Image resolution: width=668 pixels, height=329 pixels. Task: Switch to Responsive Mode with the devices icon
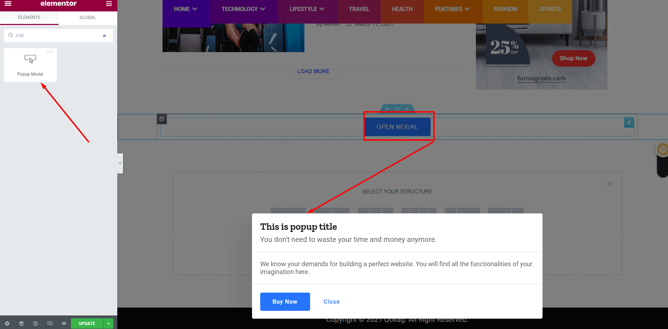point(50,323)
